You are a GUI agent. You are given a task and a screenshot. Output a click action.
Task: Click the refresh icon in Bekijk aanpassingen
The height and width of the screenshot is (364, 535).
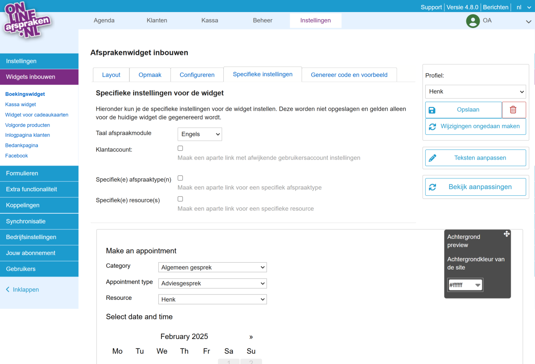point(432,187)
